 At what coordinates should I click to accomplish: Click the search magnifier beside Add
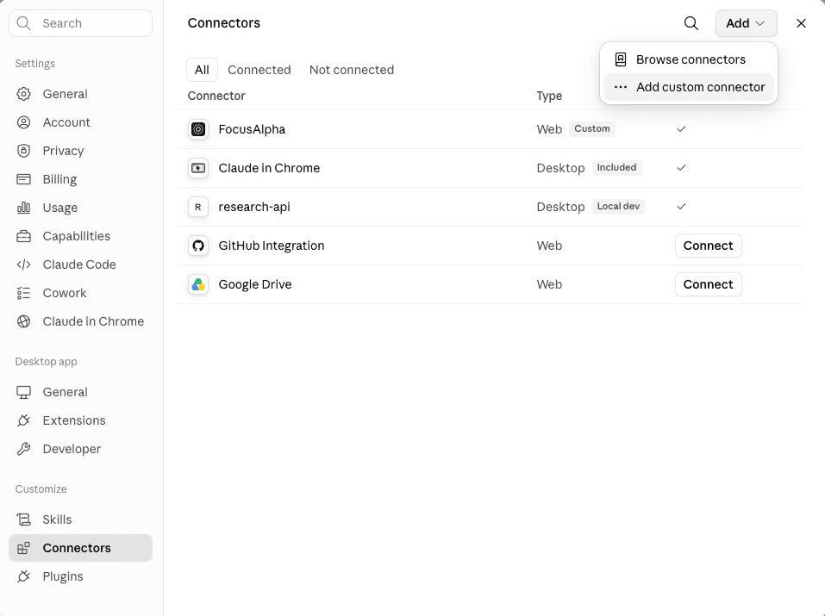click(x=691, y=23)
